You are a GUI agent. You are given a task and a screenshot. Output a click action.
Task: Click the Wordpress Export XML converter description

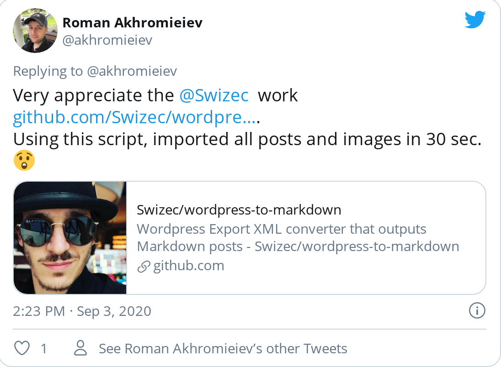(298, 238)
